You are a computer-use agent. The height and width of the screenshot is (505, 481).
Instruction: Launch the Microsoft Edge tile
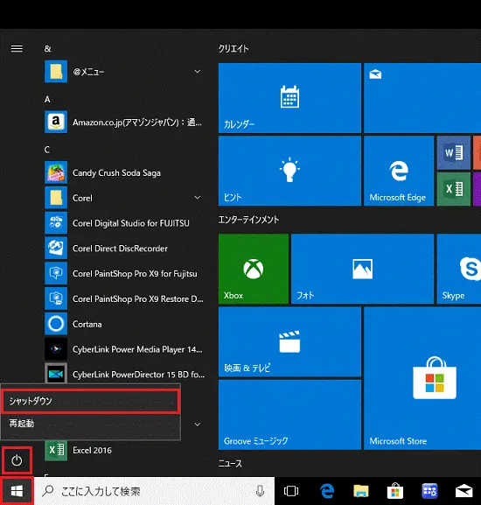point(399,171)
